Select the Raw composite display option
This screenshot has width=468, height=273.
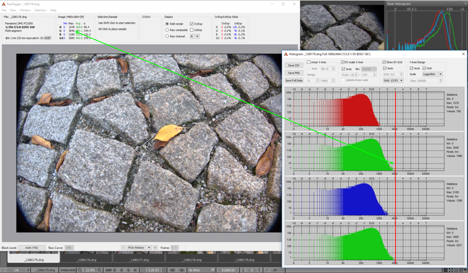[x=167, y=30]
